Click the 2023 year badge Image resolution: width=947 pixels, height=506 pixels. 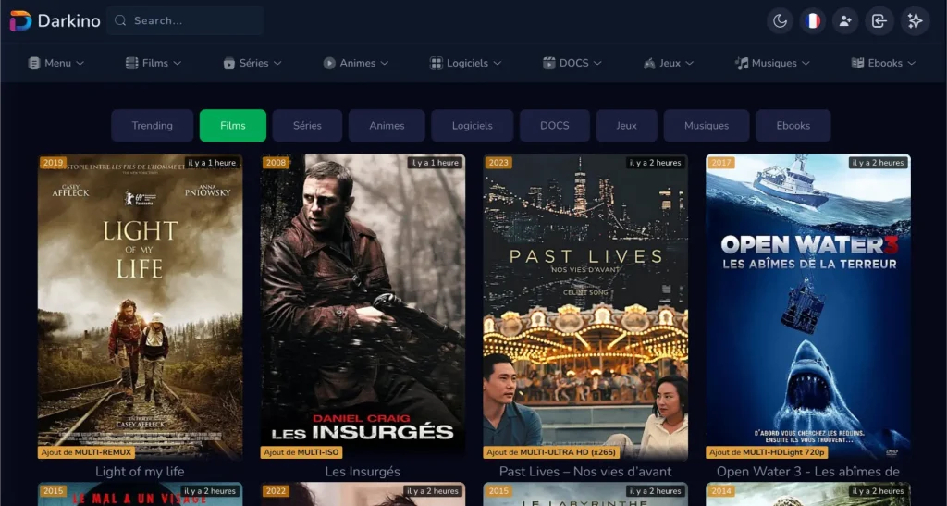click(x=498, y=163)
